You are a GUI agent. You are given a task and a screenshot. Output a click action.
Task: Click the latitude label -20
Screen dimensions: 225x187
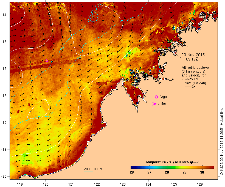(4, 177)
